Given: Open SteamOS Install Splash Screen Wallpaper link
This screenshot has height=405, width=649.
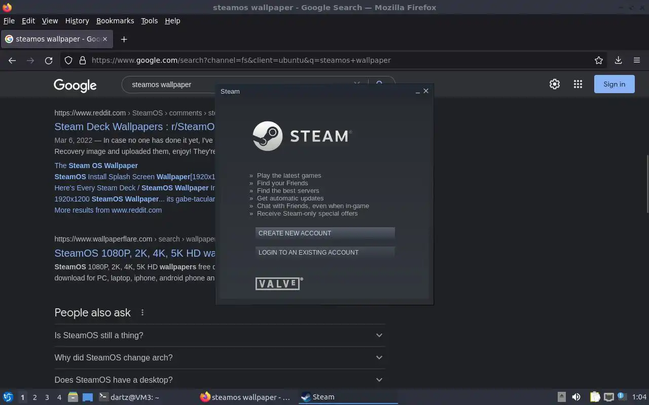Looking at the screenshot, I should click(134, 177).
